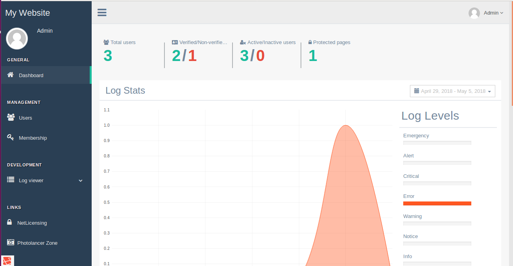Click the Alert level progress bar

[437, 163]
